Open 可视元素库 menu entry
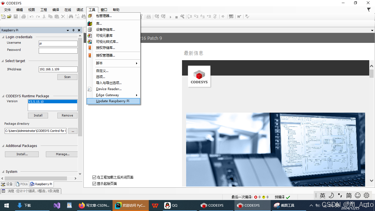Screen dimensions: 375x211 pos(113,36)
